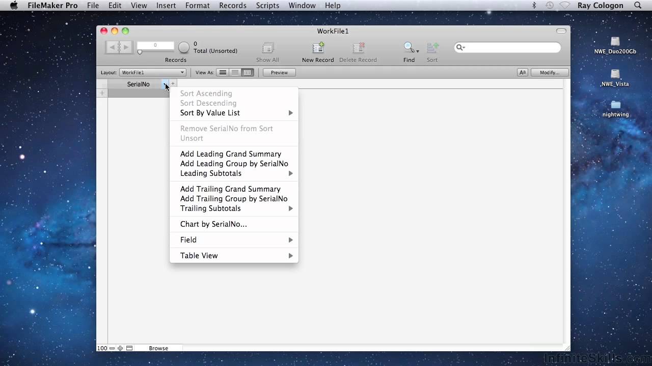Zoom out with the status bar icon

(x=112, y=348)
